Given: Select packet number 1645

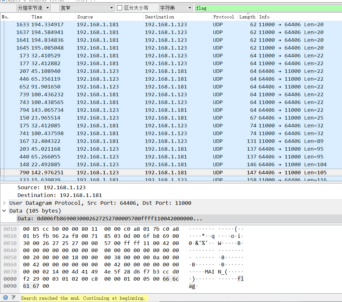Looking at the screenshot, I should pyautogui.click(x=171, y=48).
